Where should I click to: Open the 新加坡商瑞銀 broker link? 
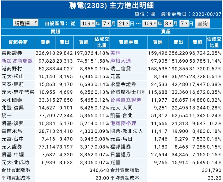click(17, 61)
